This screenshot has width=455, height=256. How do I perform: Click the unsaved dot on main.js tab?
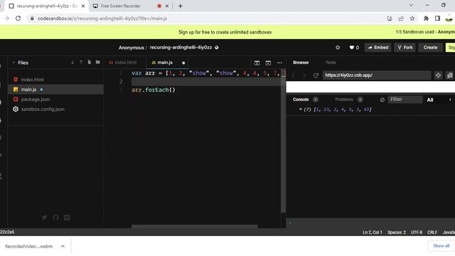coord(183,63)
